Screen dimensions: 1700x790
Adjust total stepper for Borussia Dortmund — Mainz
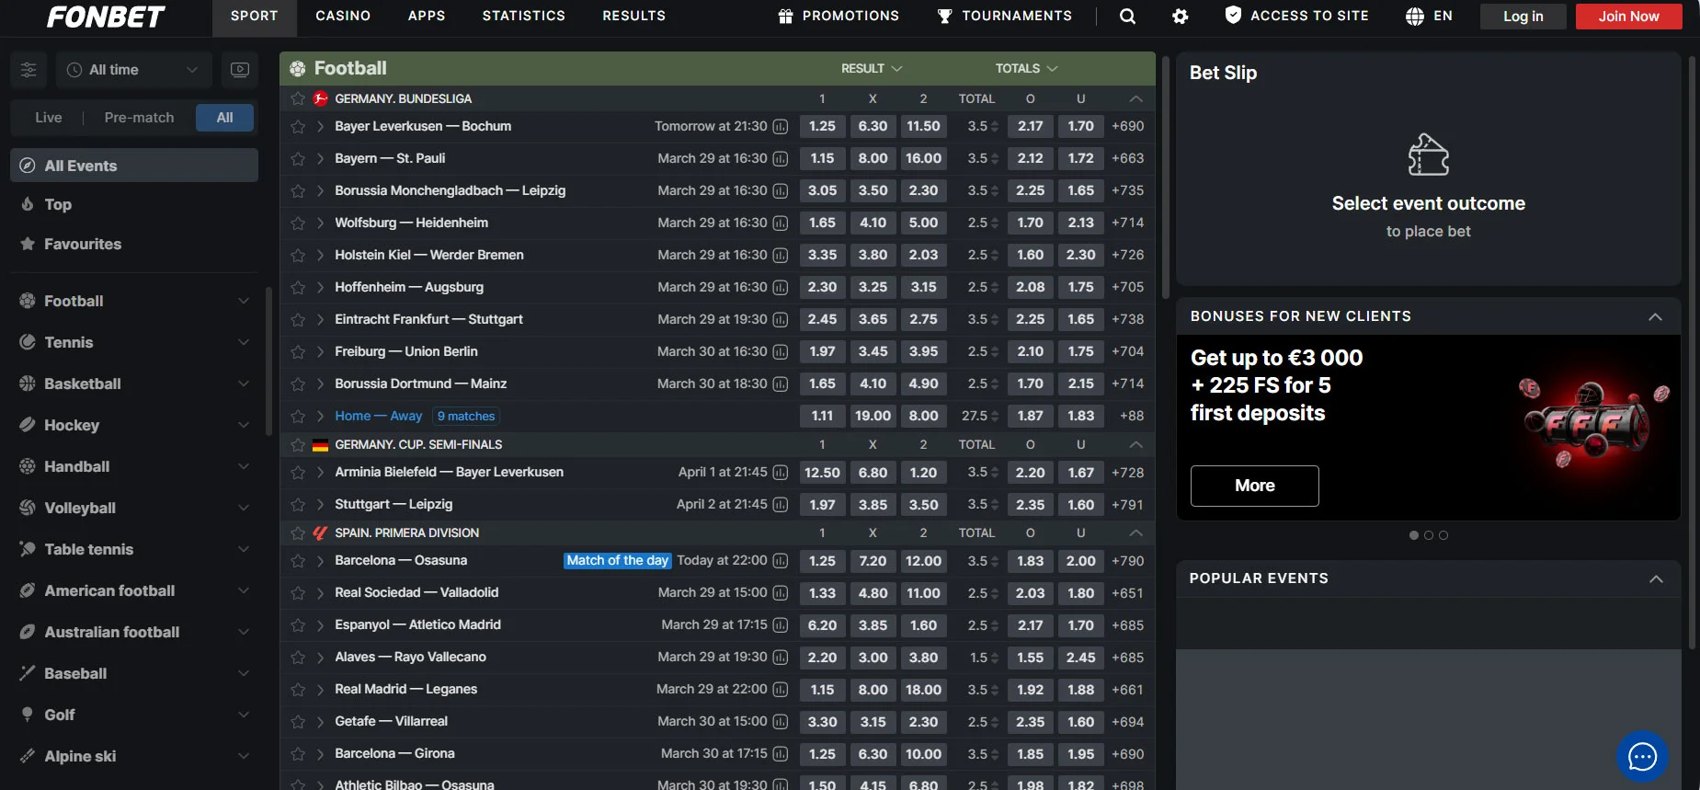(994, 384)
